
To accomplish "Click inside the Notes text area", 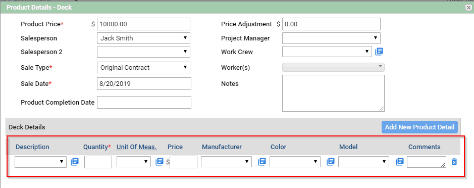I will pos(334,93).
